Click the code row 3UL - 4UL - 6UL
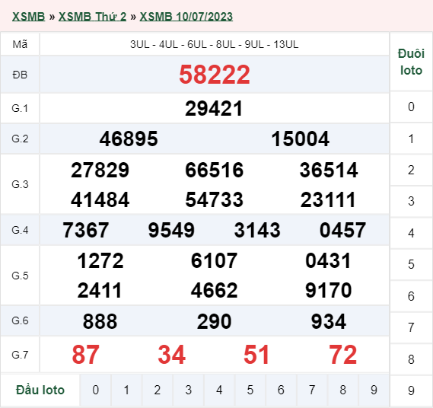 (215, 44)
